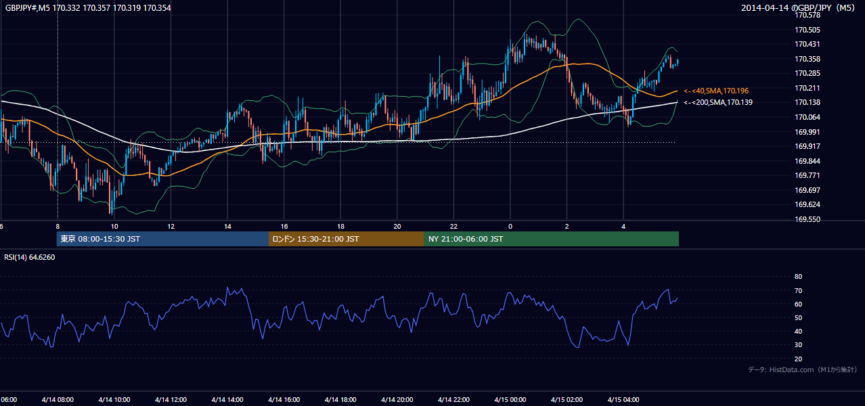Click the 169.917 price axis label
The image size is (865, 406).
(x=807, y=146)
